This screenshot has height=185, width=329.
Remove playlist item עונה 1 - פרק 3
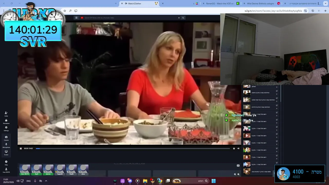(x=277, y=130)
